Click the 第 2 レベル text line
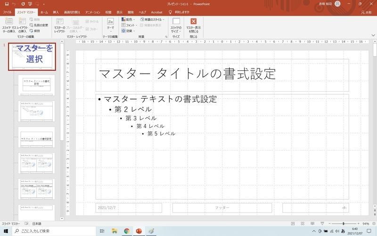Viewport: 377px width, 236px height. (133, 110)
